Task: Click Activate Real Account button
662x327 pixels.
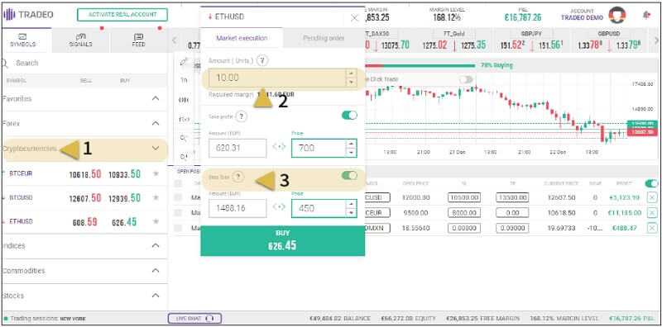Action: coord(122,15)
